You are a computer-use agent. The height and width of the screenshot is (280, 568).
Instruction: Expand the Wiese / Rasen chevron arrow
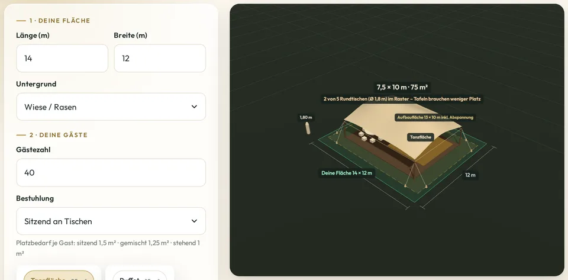coord(194,107)
